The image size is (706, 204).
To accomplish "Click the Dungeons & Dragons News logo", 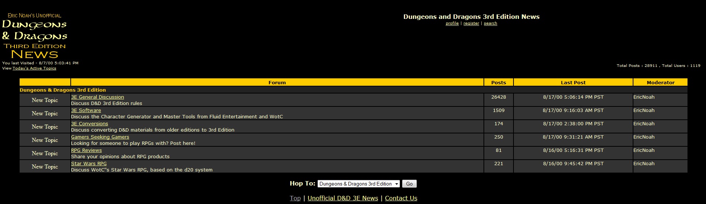I will pos(35,36).
